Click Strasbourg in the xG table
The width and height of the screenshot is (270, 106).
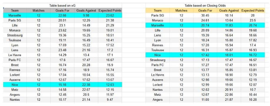[x=15, y=36]
